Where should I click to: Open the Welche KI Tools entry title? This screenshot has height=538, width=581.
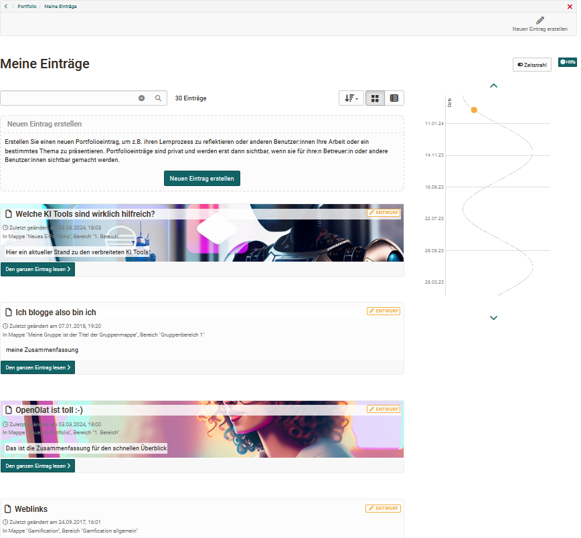coord(85,214)
